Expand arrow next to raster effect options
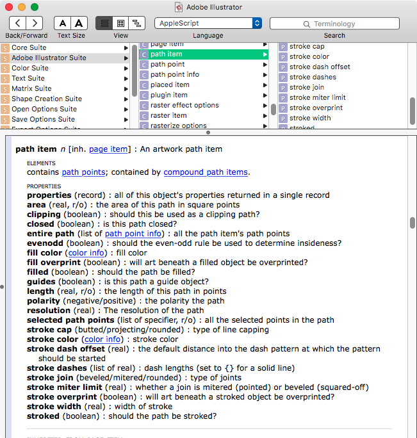Image resolution: width=417 pixels, height=438 pixels. coord(265,106)
